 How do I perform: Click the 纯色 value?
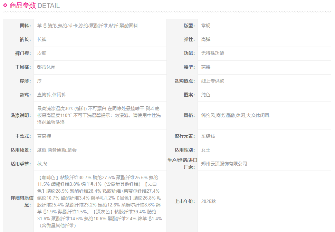(x=206, y=95)
